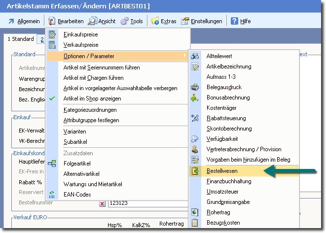Image resolution: width=326 pixels, height=233 pixels.
Task: Open the Hilfe help button
Action: (x=241, y=22)
